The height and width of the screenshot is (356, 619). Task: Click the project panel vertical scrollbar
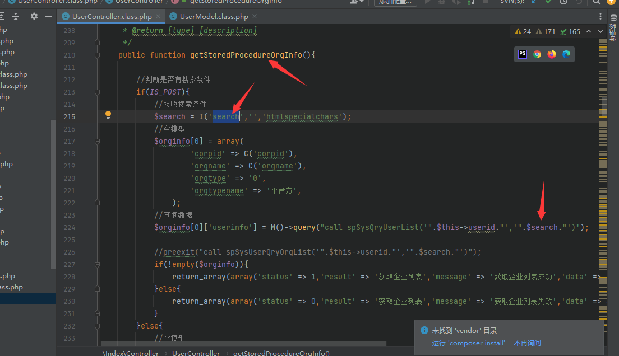53,194
